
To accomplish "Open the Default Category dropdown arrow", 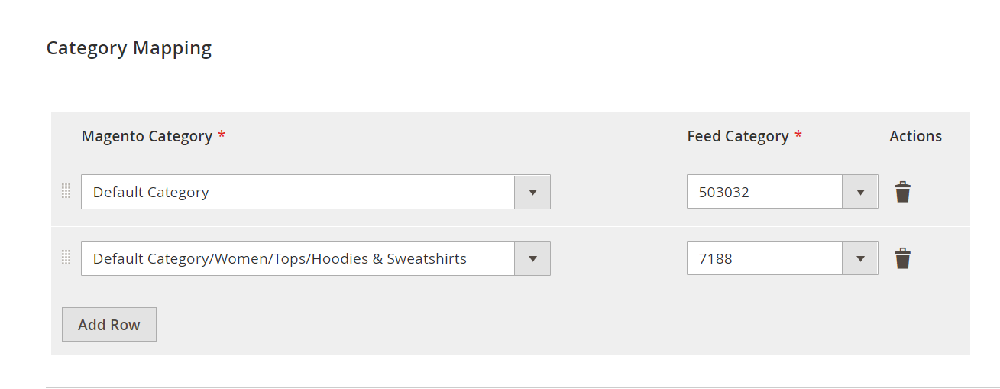I will (532, 192).
